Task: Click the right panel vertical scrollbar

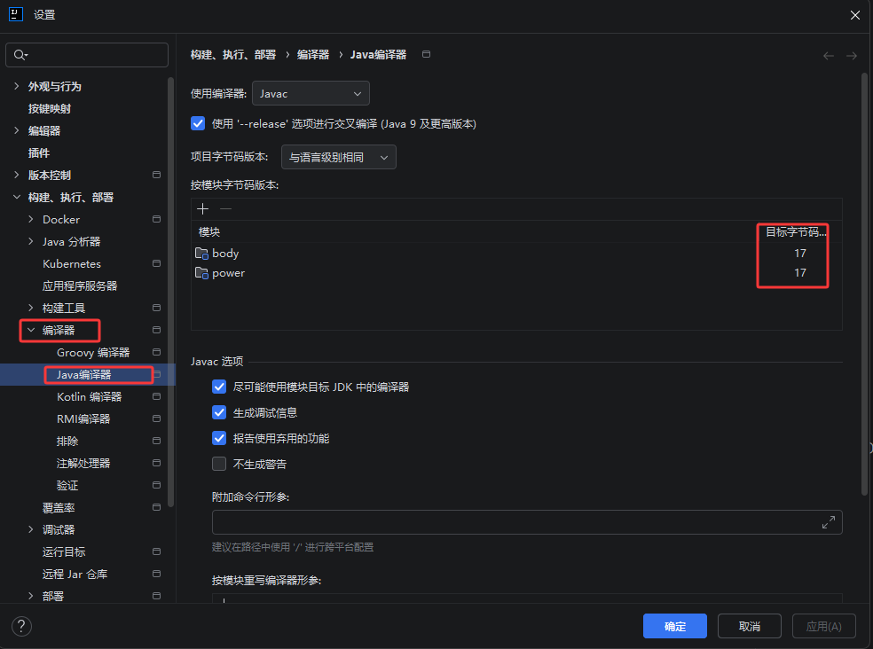Action: pyautogui.click(x=864, y=284)
